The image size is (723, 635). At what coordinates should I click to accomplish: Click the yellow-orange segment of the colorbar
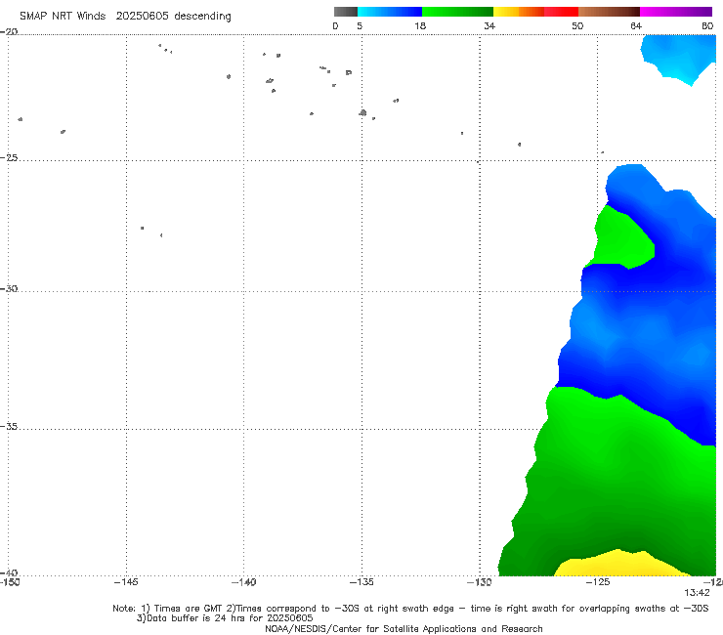519,12
